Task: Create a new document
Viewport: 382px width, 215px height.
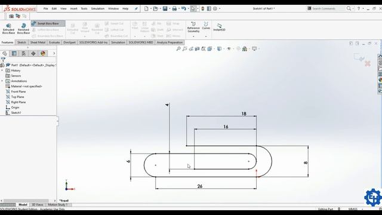Action: click(x=146, y=8)
